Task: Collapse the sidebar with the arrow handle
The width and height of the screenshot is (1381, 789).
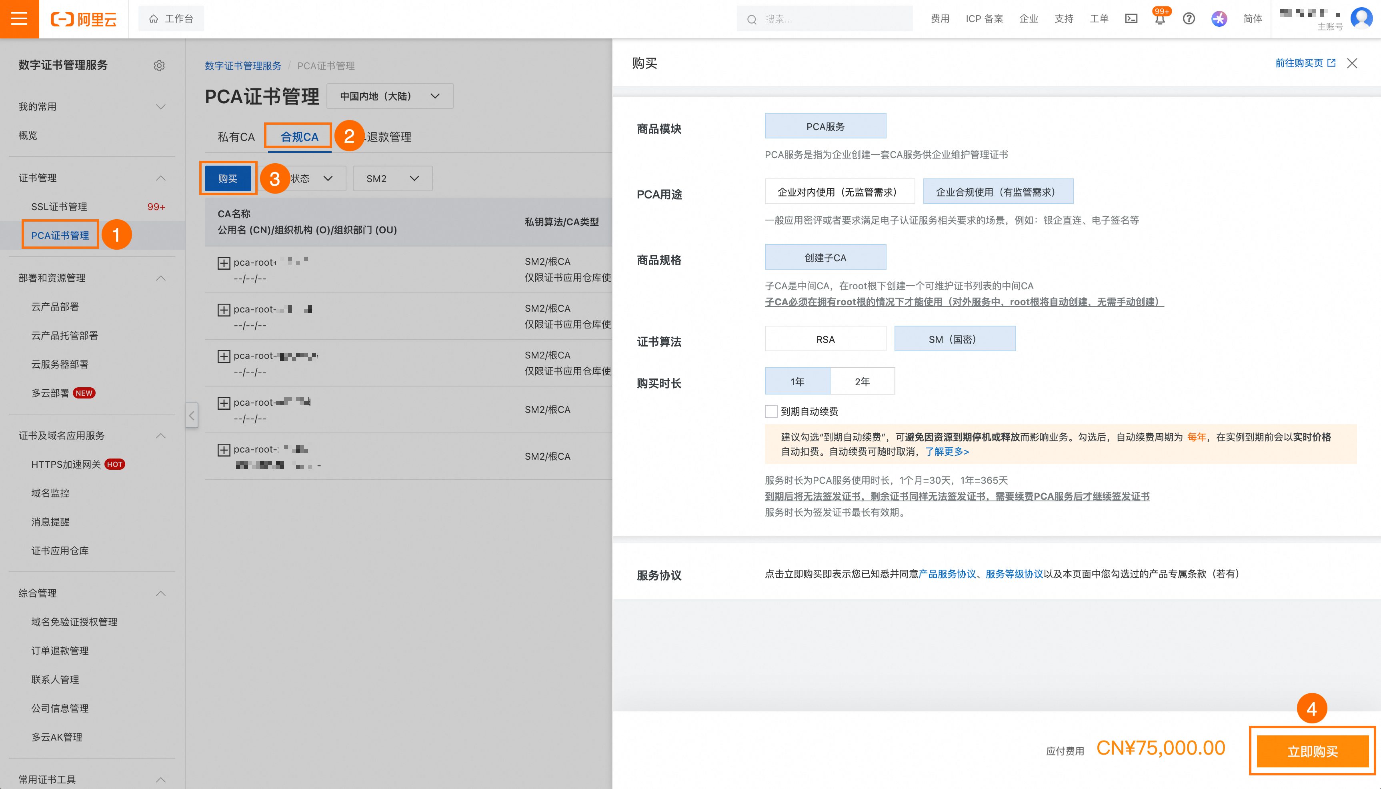Action: (x=192, y=416)
